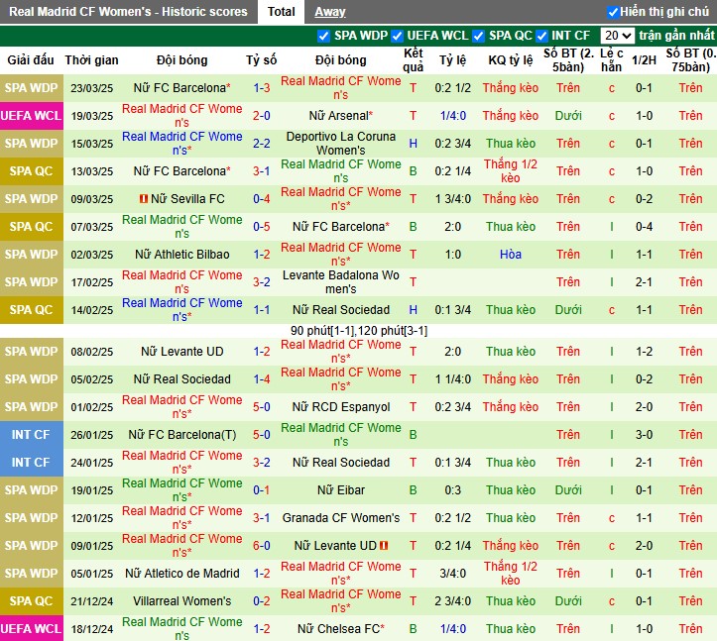Viewport: 717px width, 641px height.
Task: Toggle the Hiển thị ghi chú checkbox
Action: click(x=613, y=12)
